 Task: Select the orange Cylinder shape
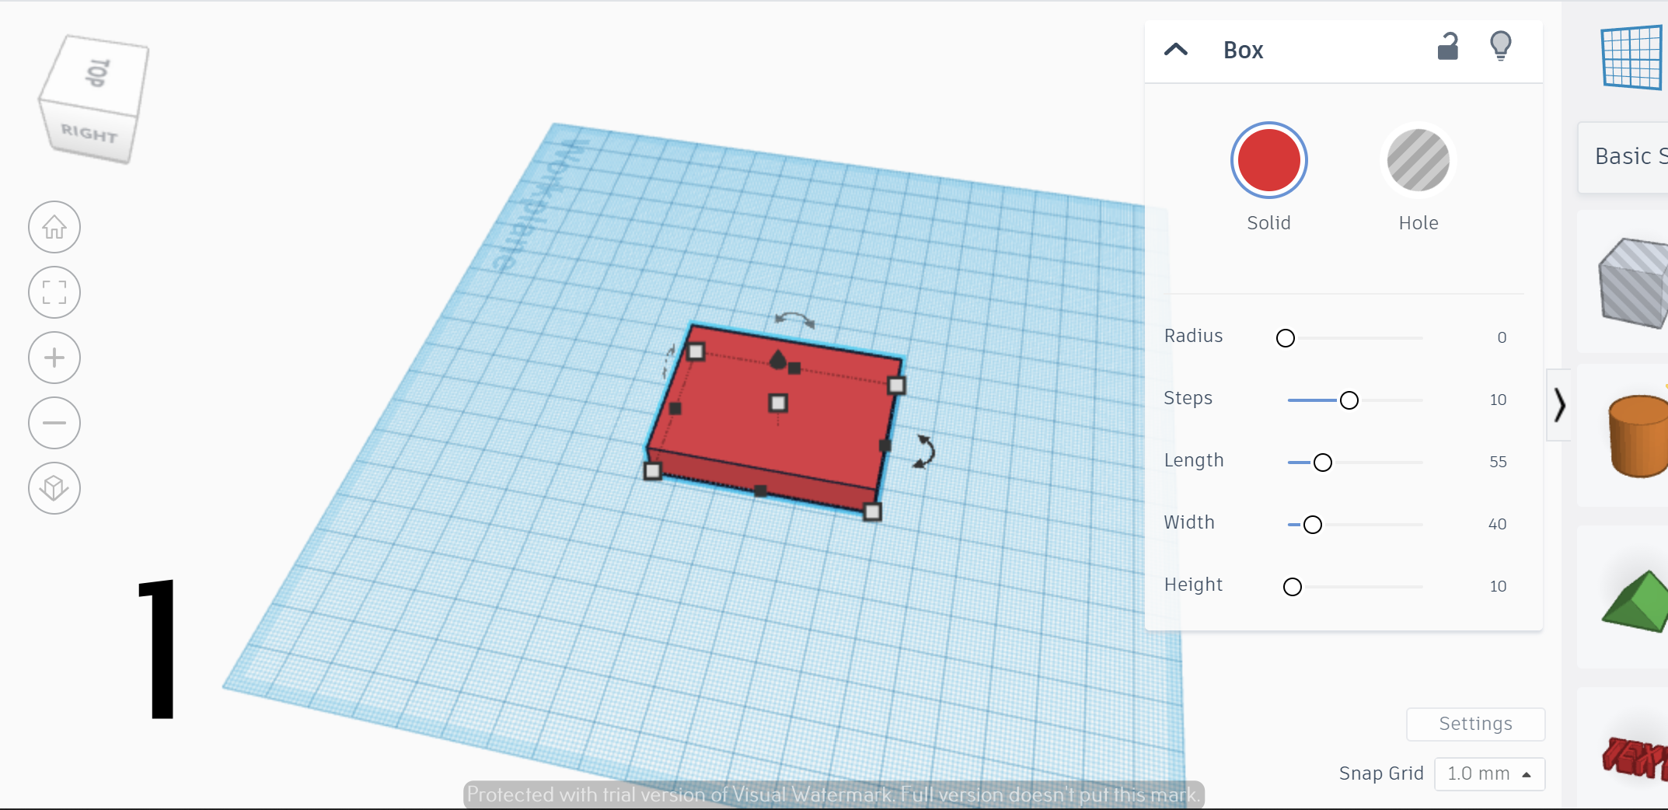1638,436
